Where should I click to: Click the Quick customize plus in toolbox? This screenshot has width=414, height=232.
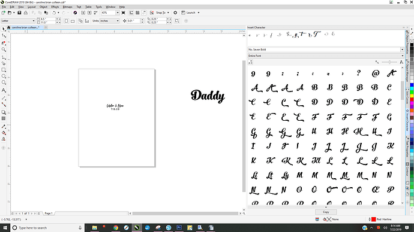click(x=4, y=148)
